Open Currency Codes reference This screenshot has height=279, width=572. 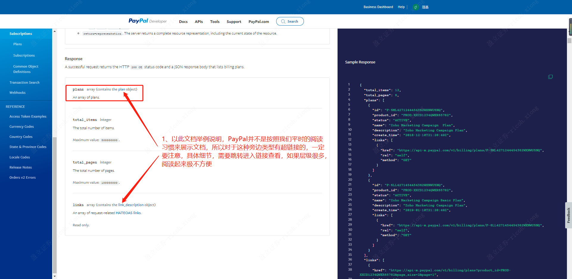pos(21,127)
